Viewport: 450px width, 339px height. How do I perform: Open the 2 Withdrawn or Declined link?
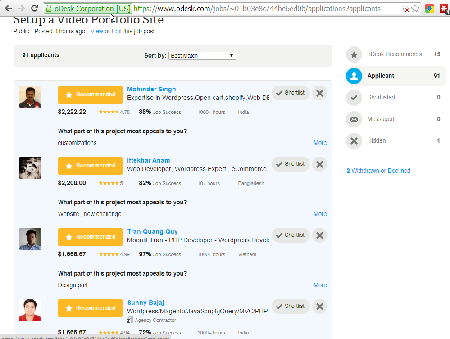(x=378, y=171)
